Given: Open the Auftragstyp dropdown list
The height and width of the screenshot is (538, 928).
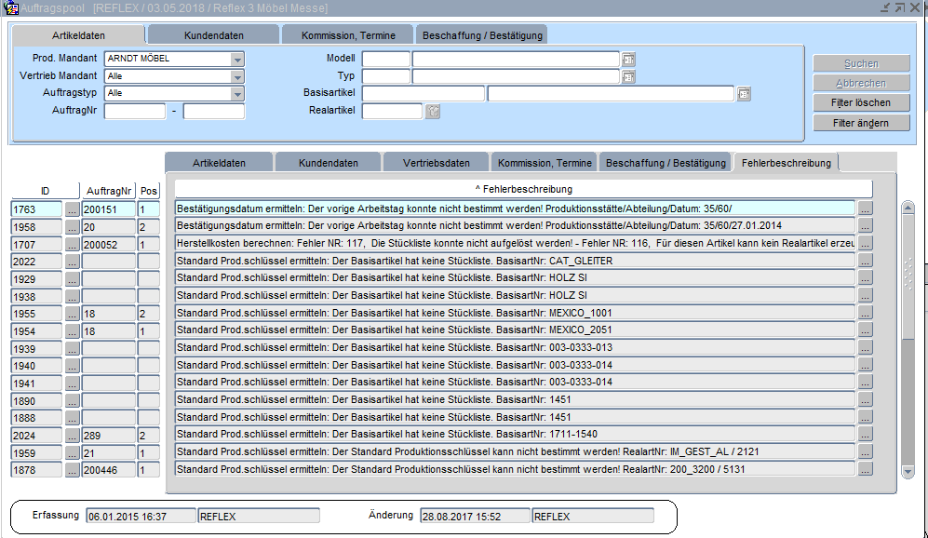Looking at the screenshot, I should pyautogui.click(x=237, y=94).
